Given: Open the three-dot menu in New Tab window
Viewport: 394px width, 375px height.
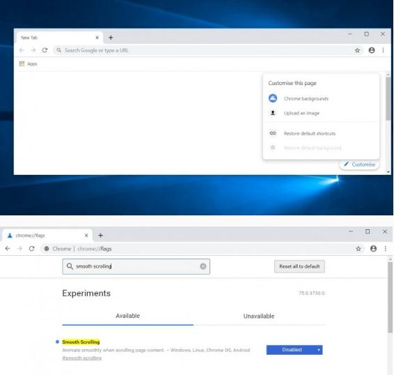Looking at the screenshot, I should coord(383,50).
